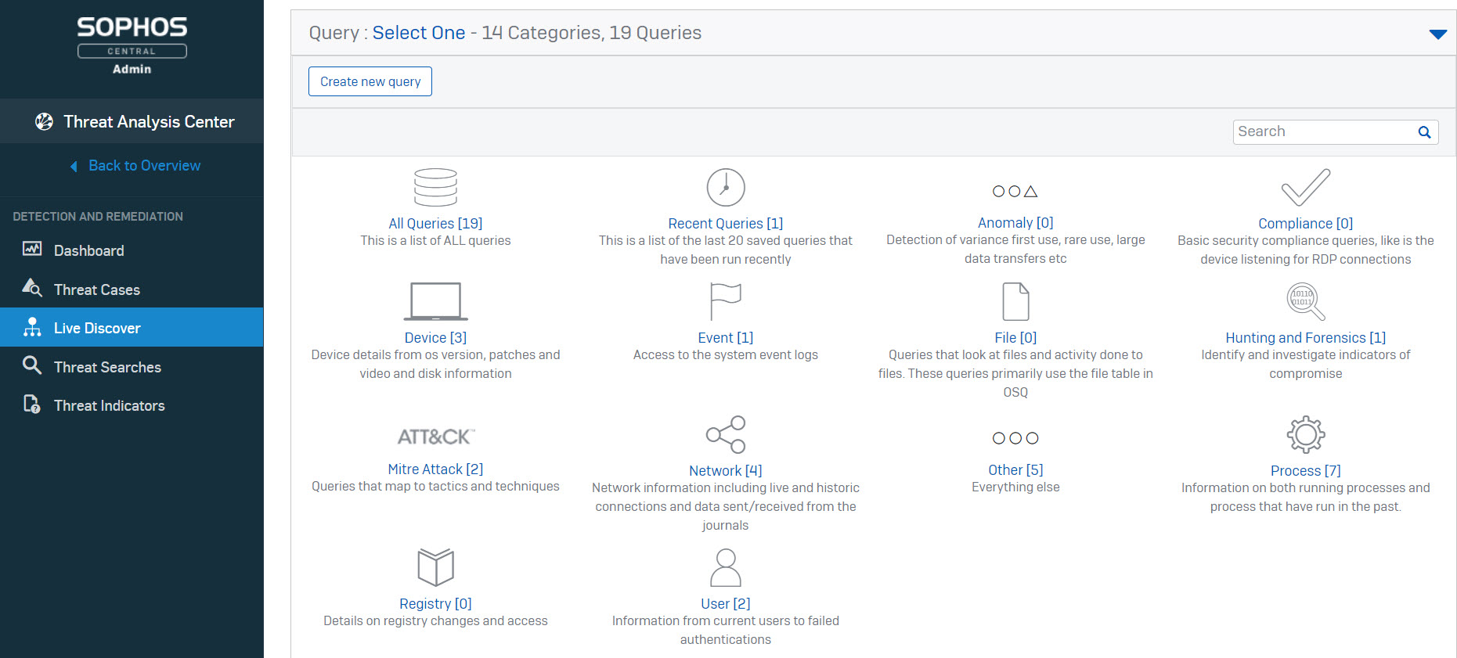Open Dashboard in the sidebar
The image size is (1457, 658).
(88, 250)
